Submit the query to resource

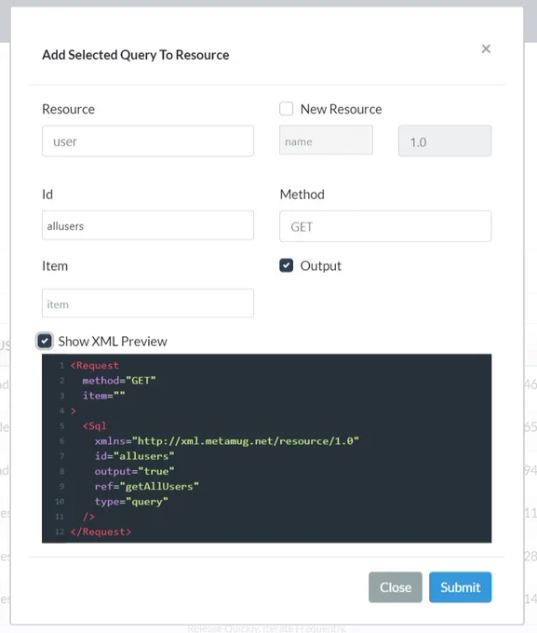461,587
